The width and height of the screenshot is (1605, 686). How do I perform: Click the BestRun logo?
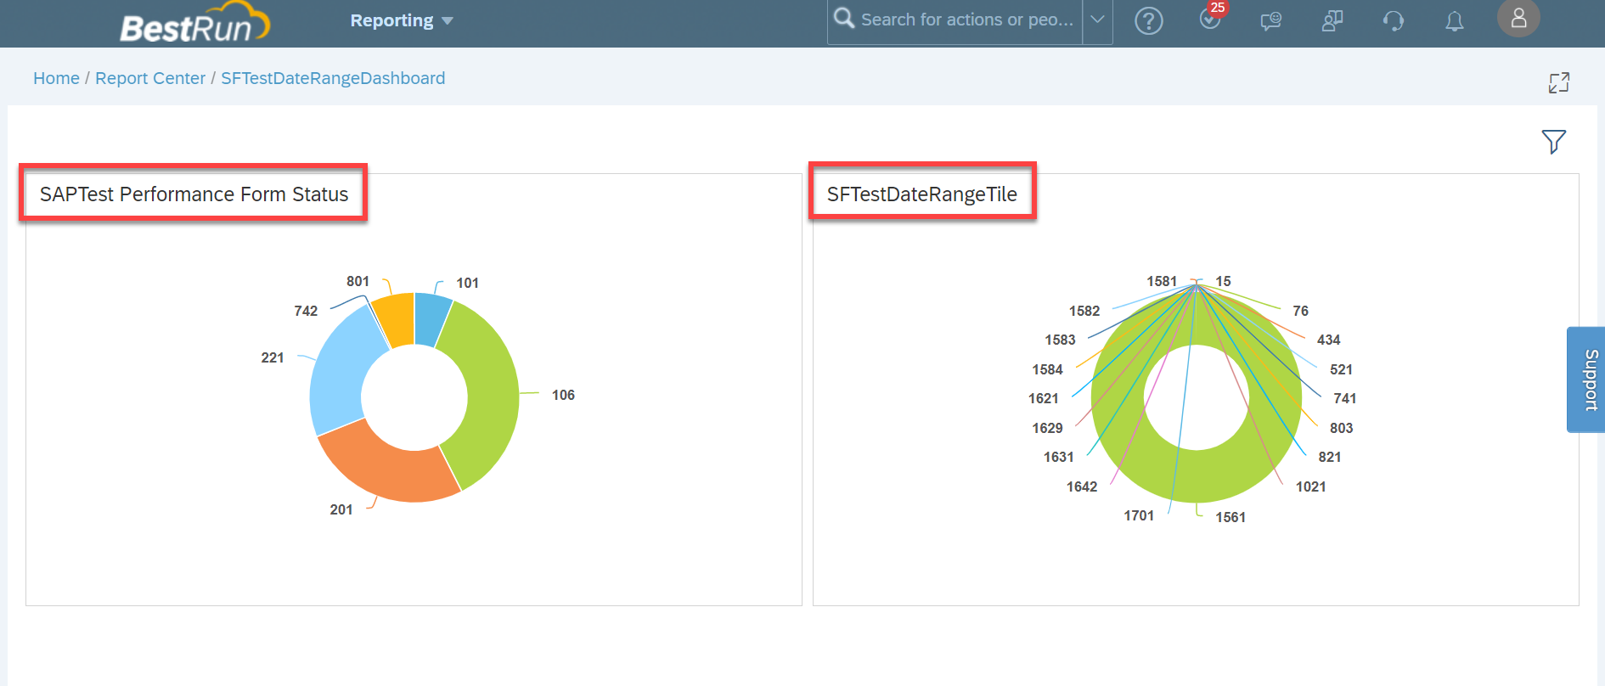[194, 23]
